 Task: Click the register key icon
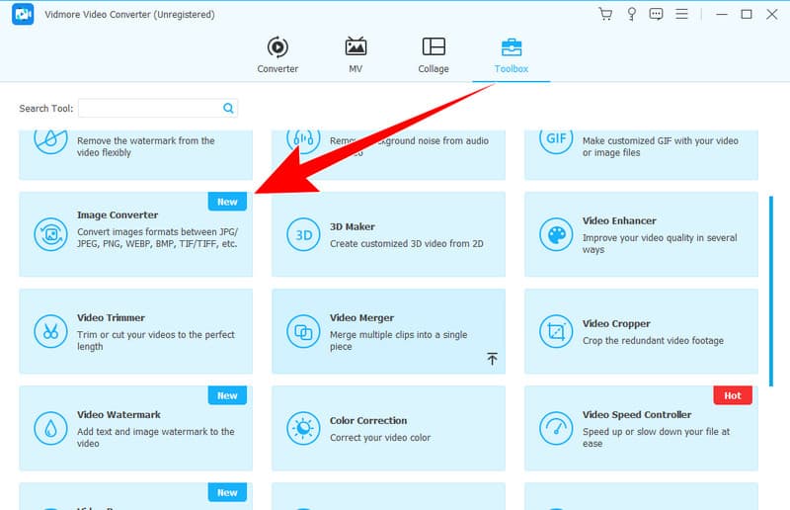[630, 14]
